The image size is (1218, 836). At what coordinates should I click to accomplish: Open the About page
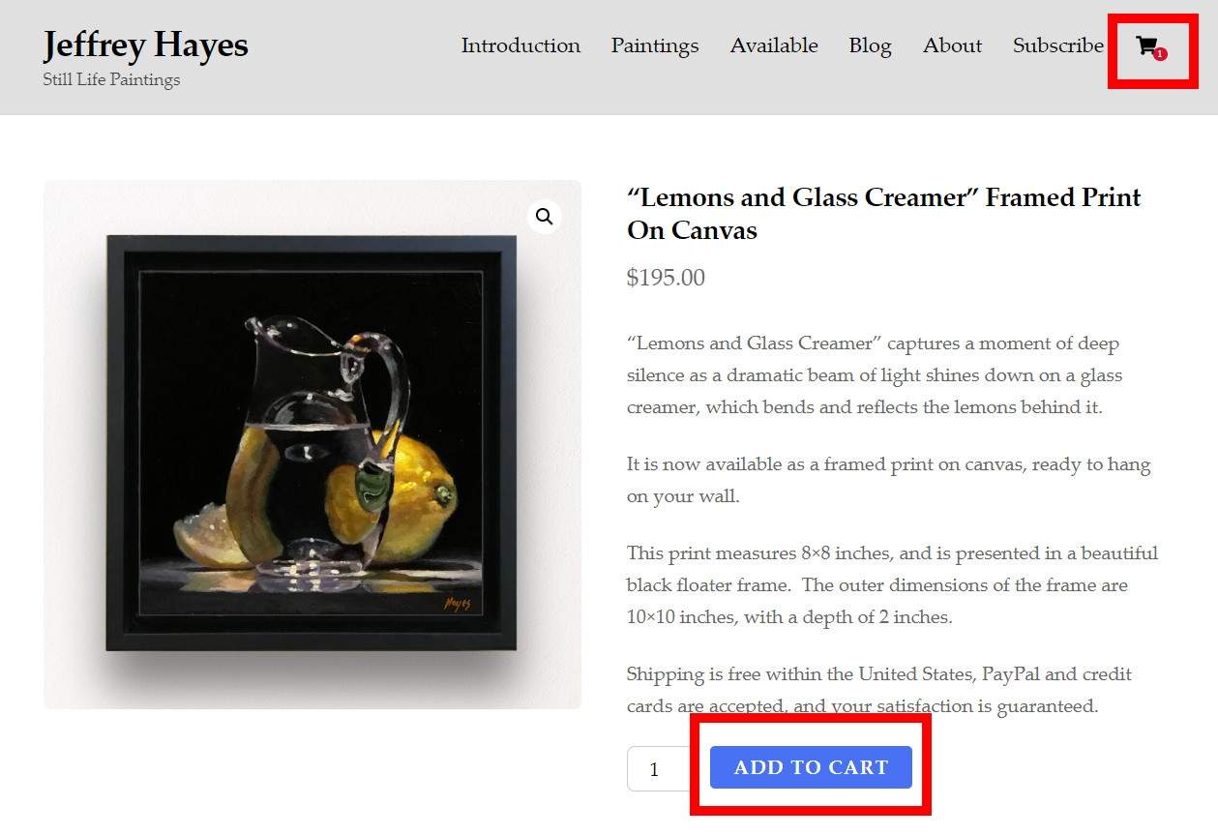tap(952, 45)
